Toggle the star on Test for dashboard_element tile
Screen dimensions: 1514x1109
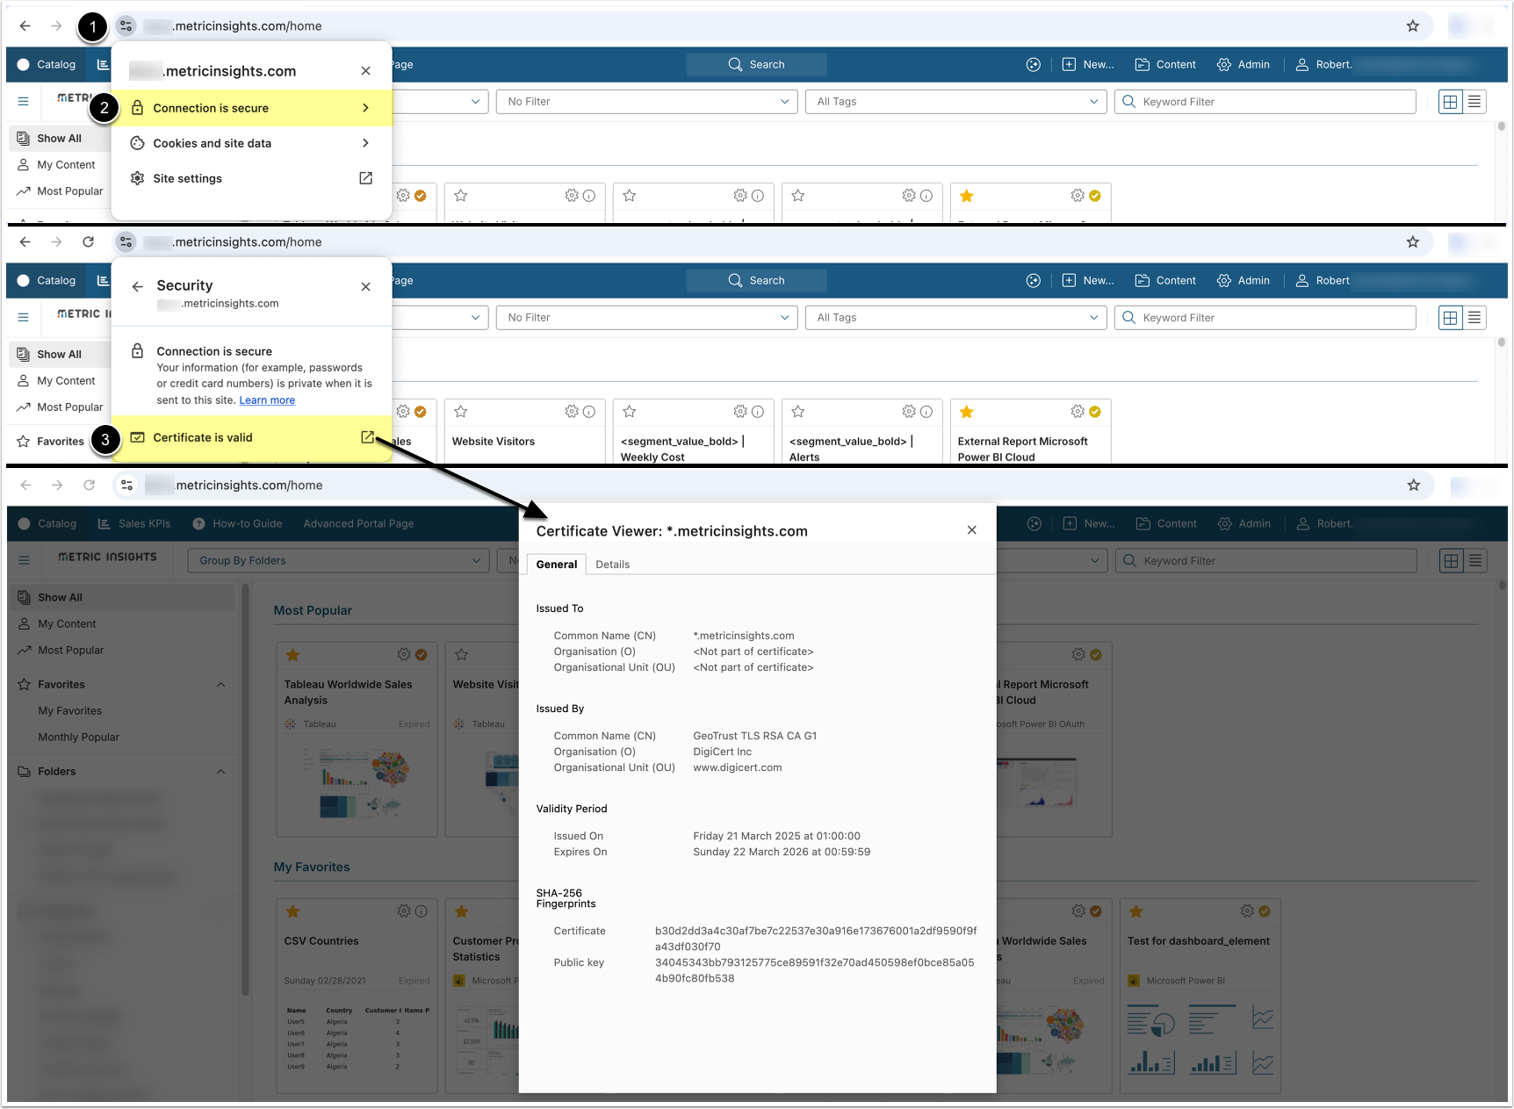click(1136, 911)
